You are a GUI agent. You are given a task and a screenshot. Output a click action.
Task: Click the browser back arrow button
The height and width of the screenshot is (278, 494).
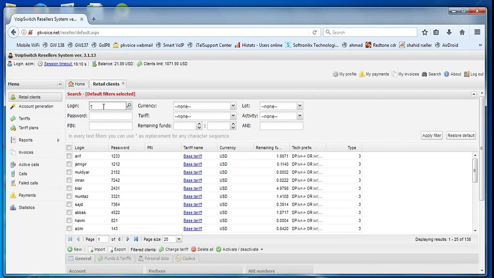pos(14,32)
